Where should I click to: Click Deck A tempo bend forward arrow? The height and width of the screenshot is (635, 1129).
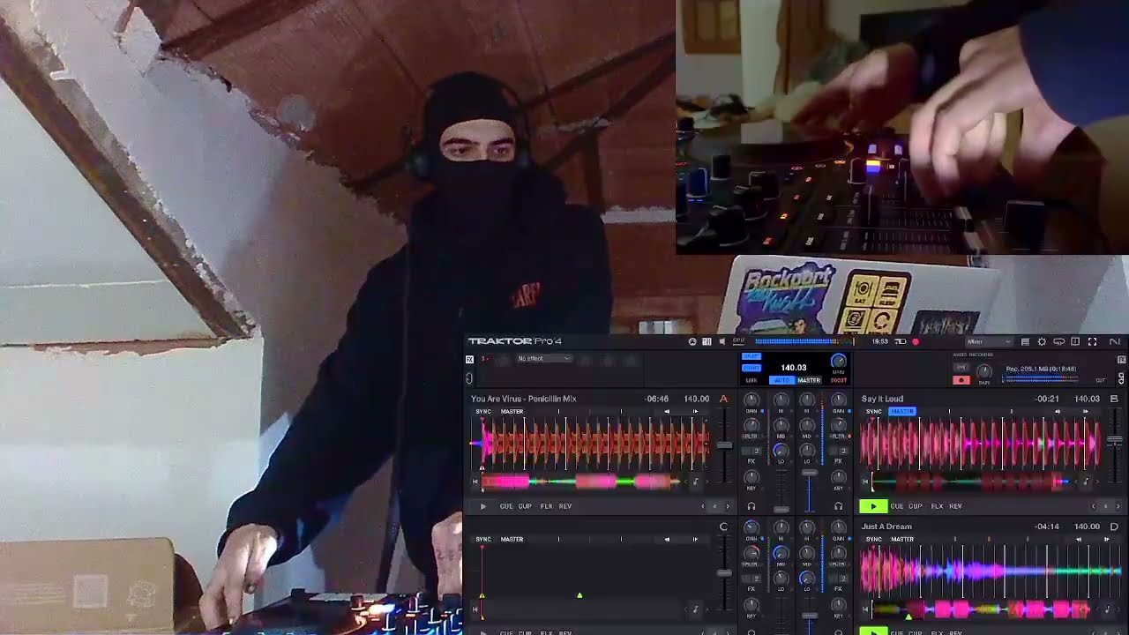[x=695, y=411]
